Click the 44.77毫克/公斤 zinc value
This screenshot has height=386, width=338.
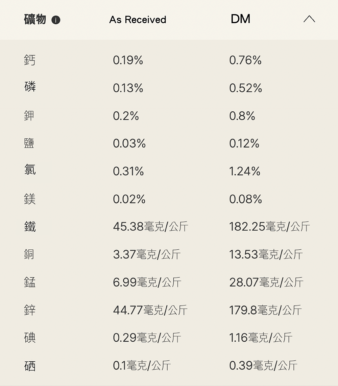tap(150, 310)
